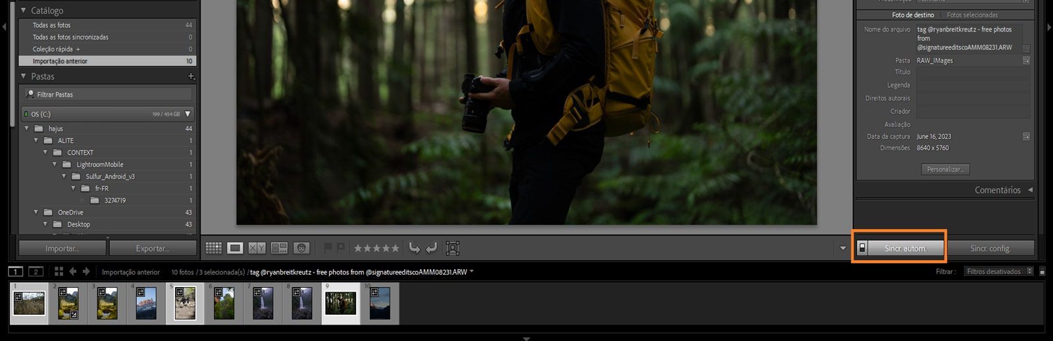
Task: Open batch rename icon beside file name
Action: 1026,49
